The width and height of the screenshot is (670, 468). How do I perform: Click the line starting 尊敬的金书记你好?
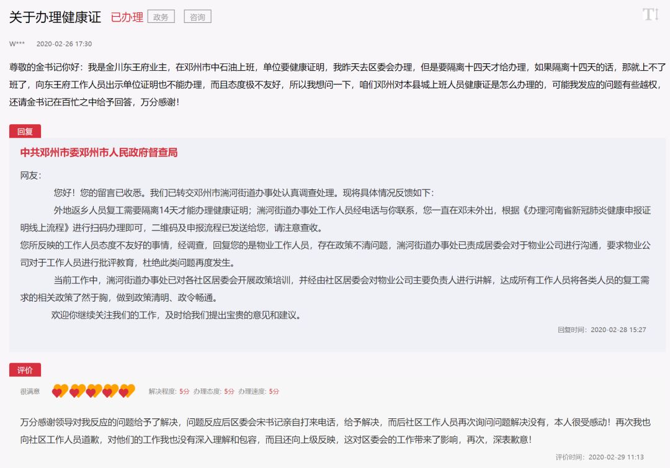click(x=337, y=68)
